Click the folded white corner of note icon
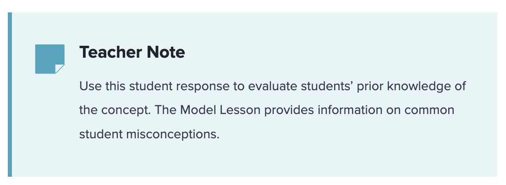This screenshot has width=506, height=185. [x=60, y=69]
